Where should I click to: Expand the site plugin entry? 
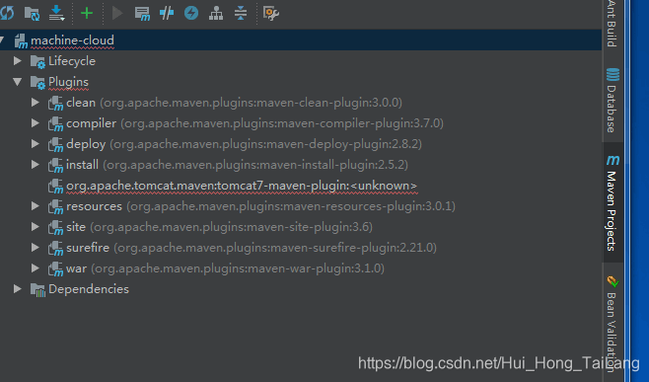(36, 227)
